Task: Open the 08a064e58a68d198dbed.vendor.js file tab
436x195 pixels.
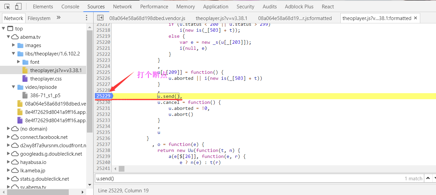Action: (x=147, y=18)
